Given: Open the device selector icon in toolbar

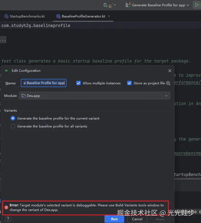Looking at the screenshot, I should click(x=106, y=5).
